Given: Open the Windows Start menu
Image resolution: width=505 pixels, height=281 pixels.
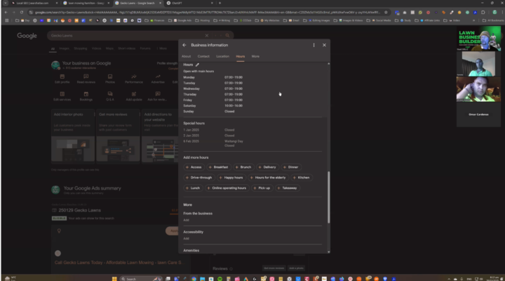Looking at the screenshot, I should tap(114, 279).
